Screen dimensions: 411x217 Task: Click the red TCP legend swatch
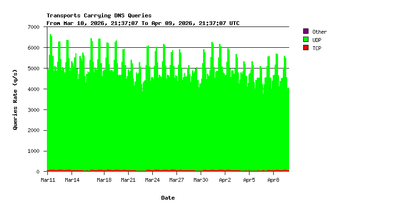306,48
